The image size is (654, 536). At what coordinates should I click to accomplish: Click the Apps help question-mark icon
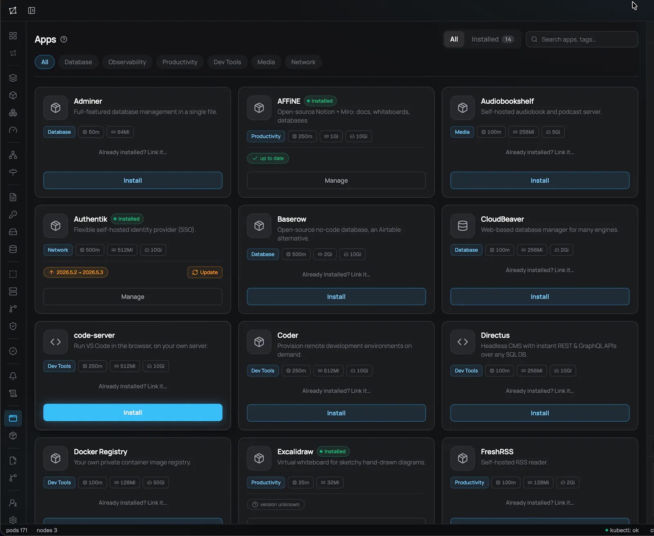click(64, 39)
